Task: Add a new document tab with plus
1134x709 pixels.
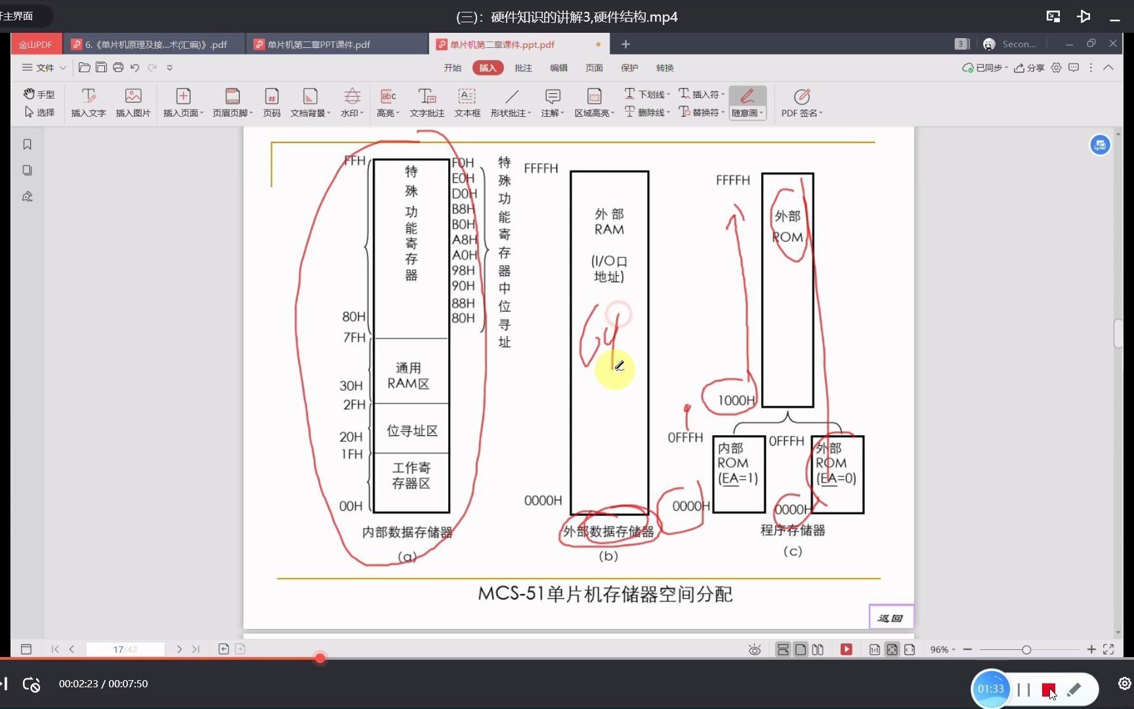Action: [625, 44]
